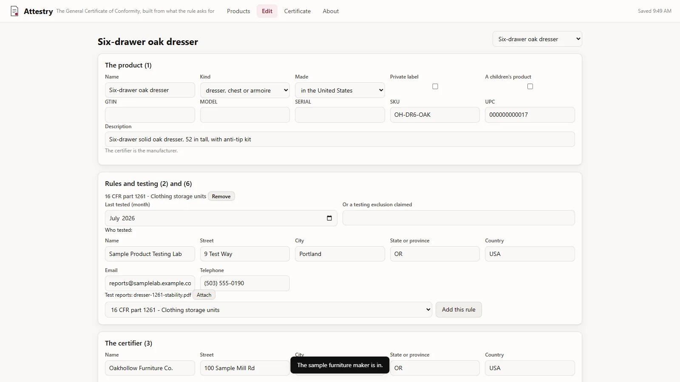The image size is (680, 382).
Task: Click the Add this rule button
Action: point(459,310)
